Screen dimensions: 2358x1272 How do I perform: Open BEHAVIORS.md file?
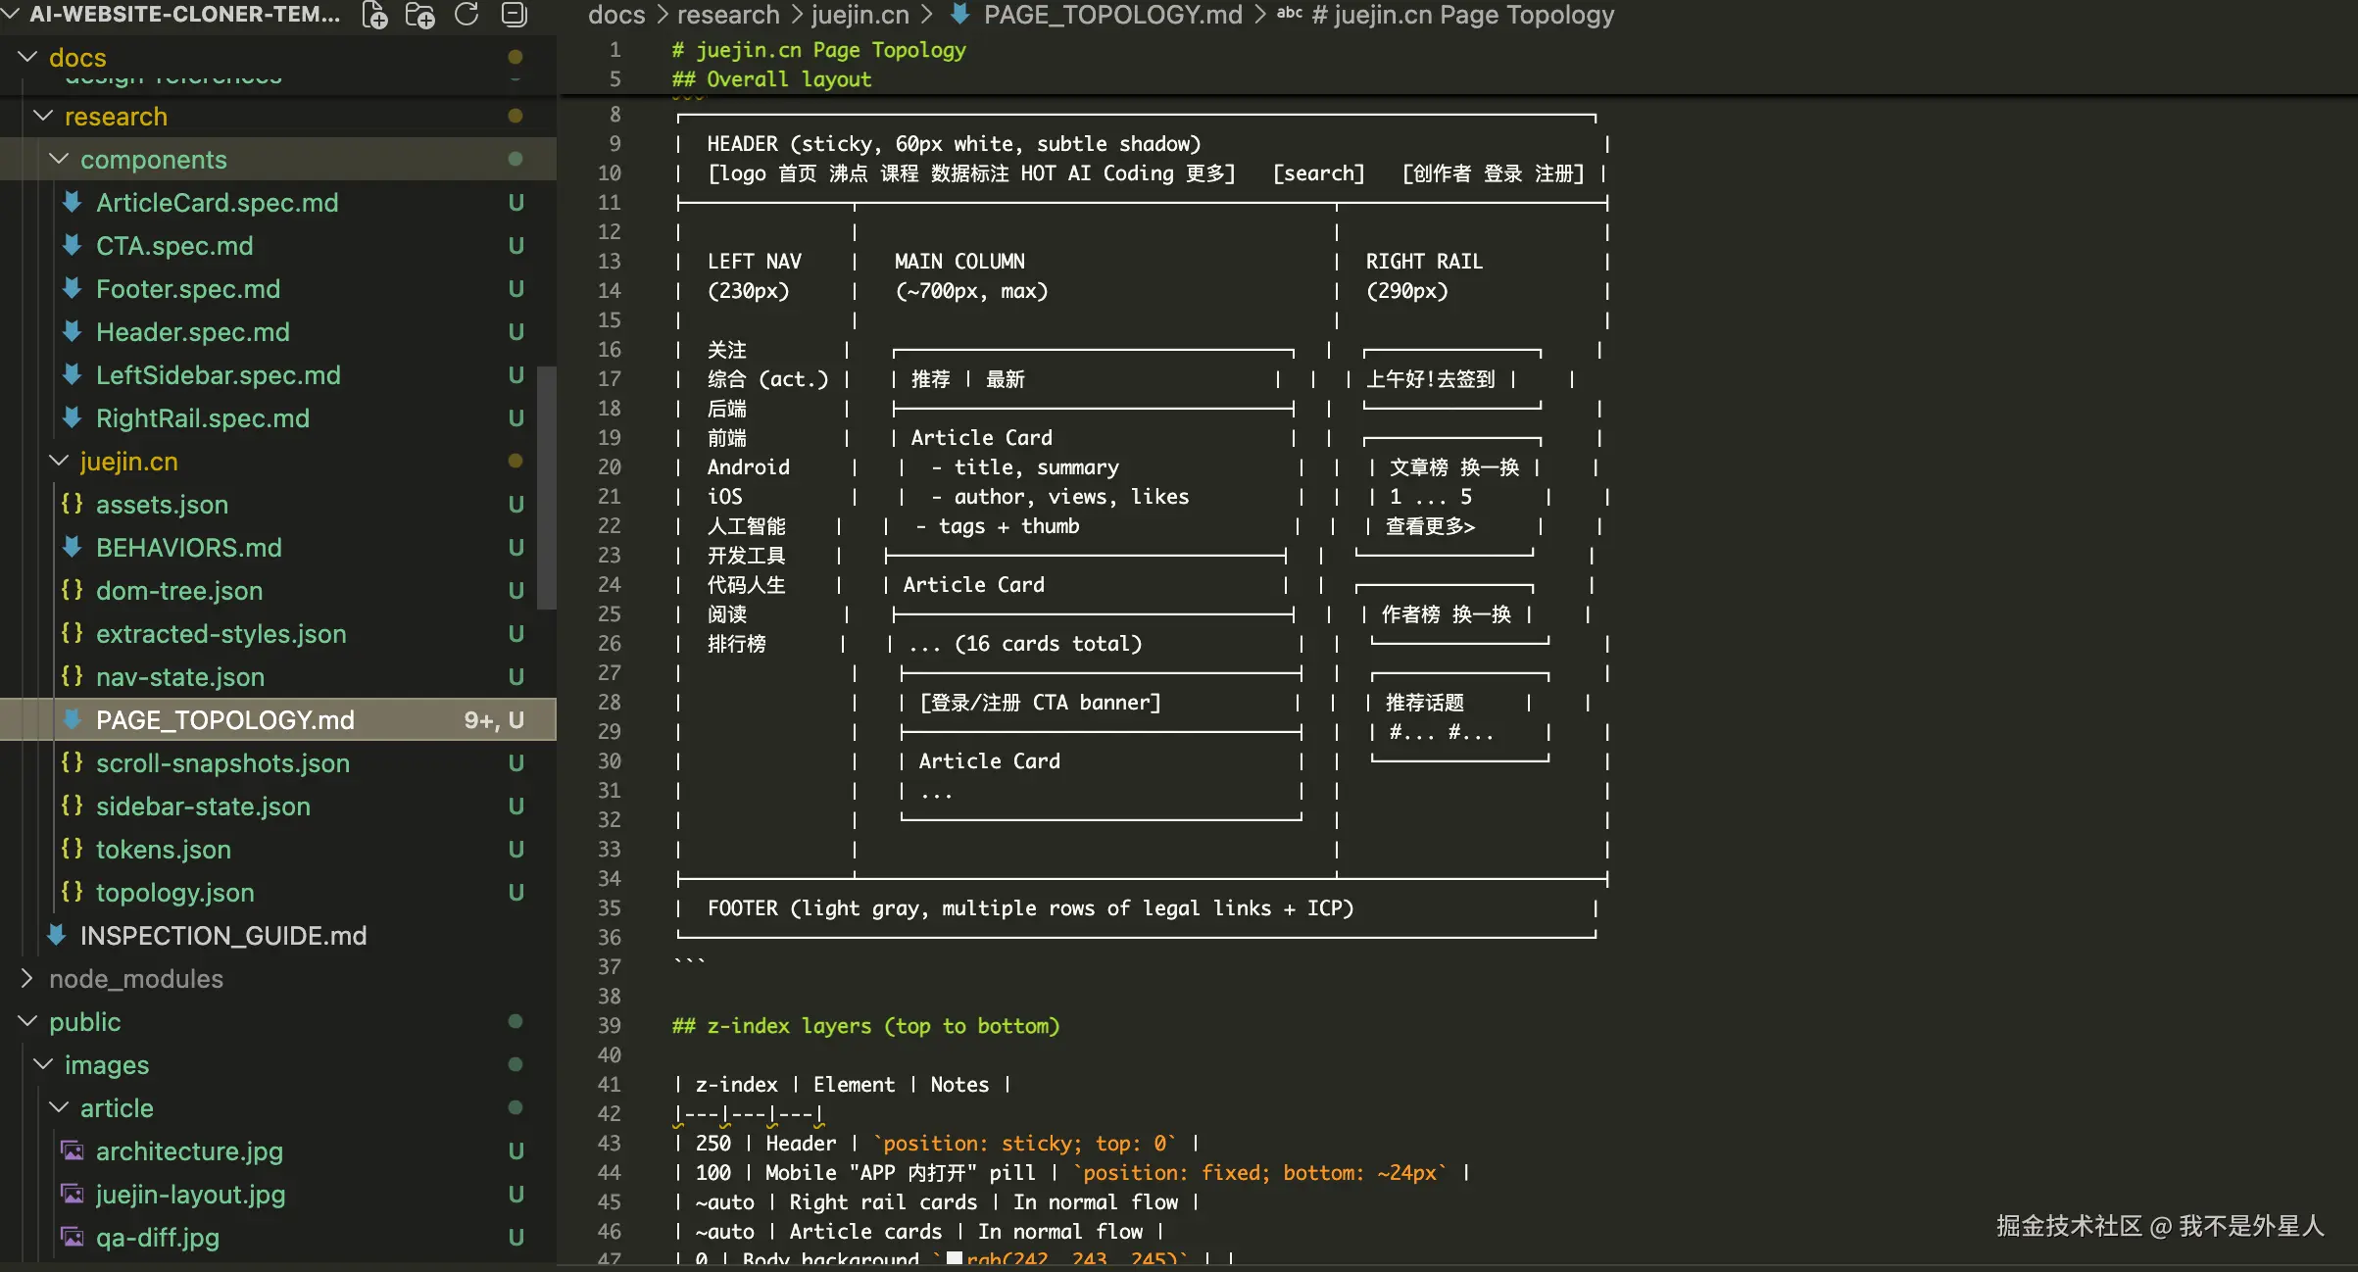189,547
